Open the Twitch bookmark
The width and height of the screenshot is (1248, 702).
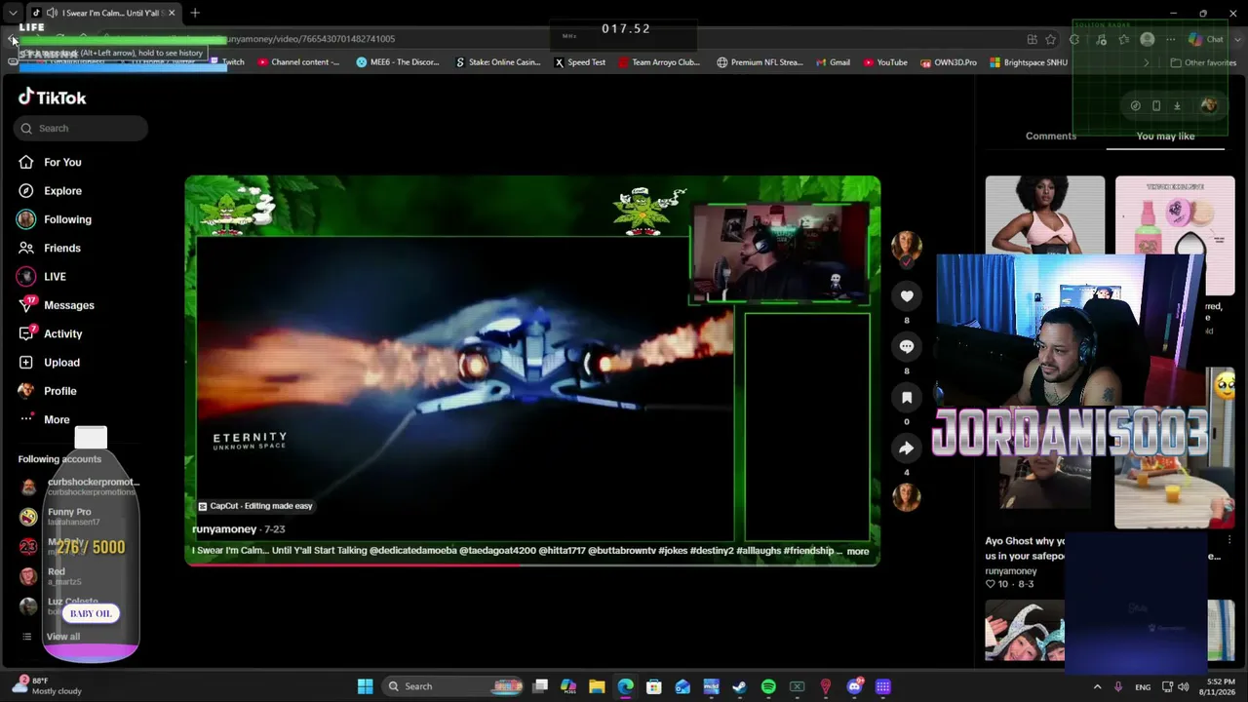(x=226, y=62)
